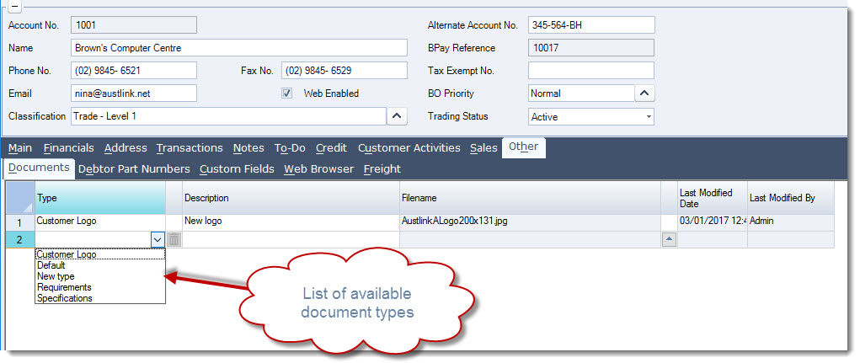Click the Filename column header
This screenshot has height=363, width=860.
tap(531, 198)
